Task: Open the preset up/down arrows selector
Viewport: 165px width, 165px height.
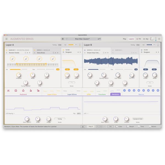Action: [x=99, y=39]
